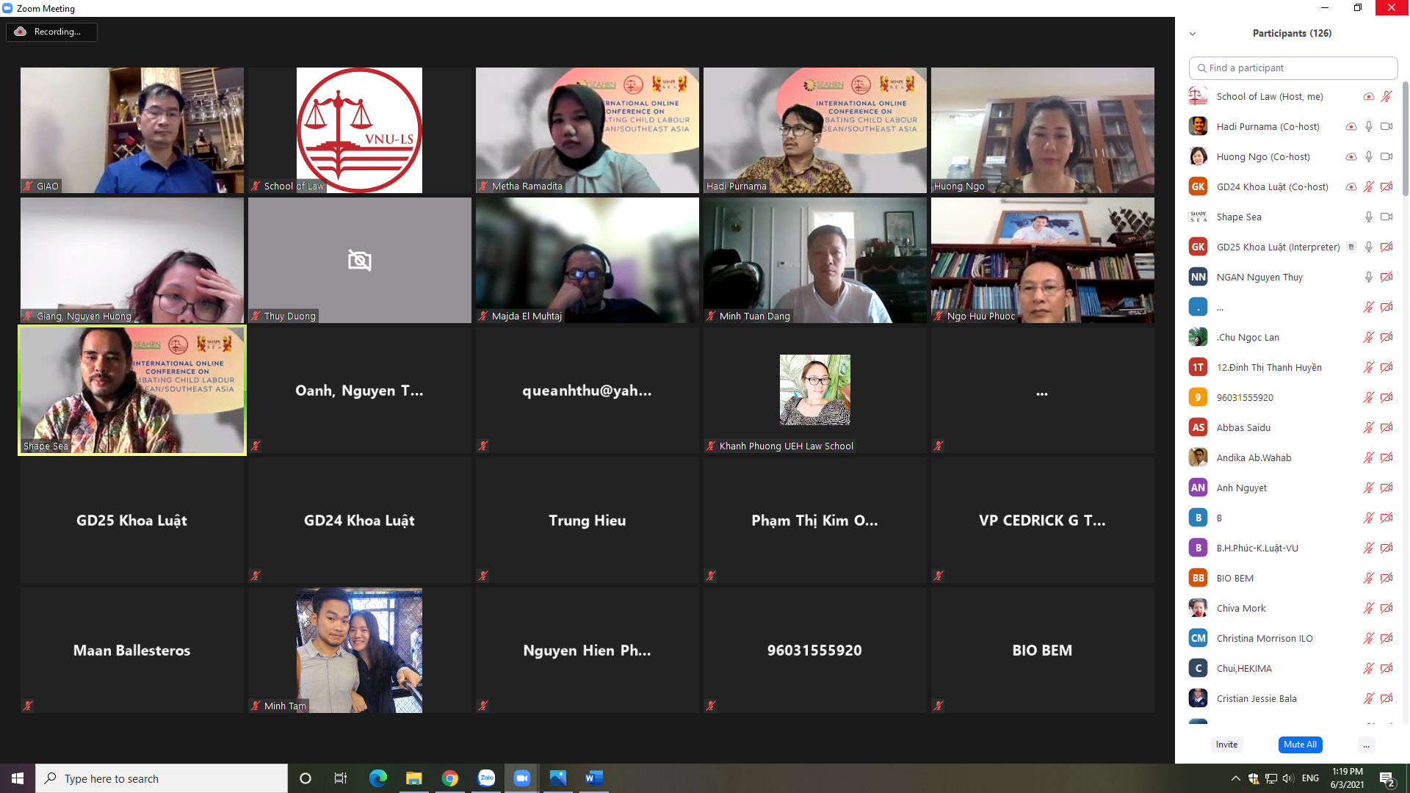Click the Zoom app icon in taskbar
The width and height of the screenshot is (1410, 793).
(522, 778)
